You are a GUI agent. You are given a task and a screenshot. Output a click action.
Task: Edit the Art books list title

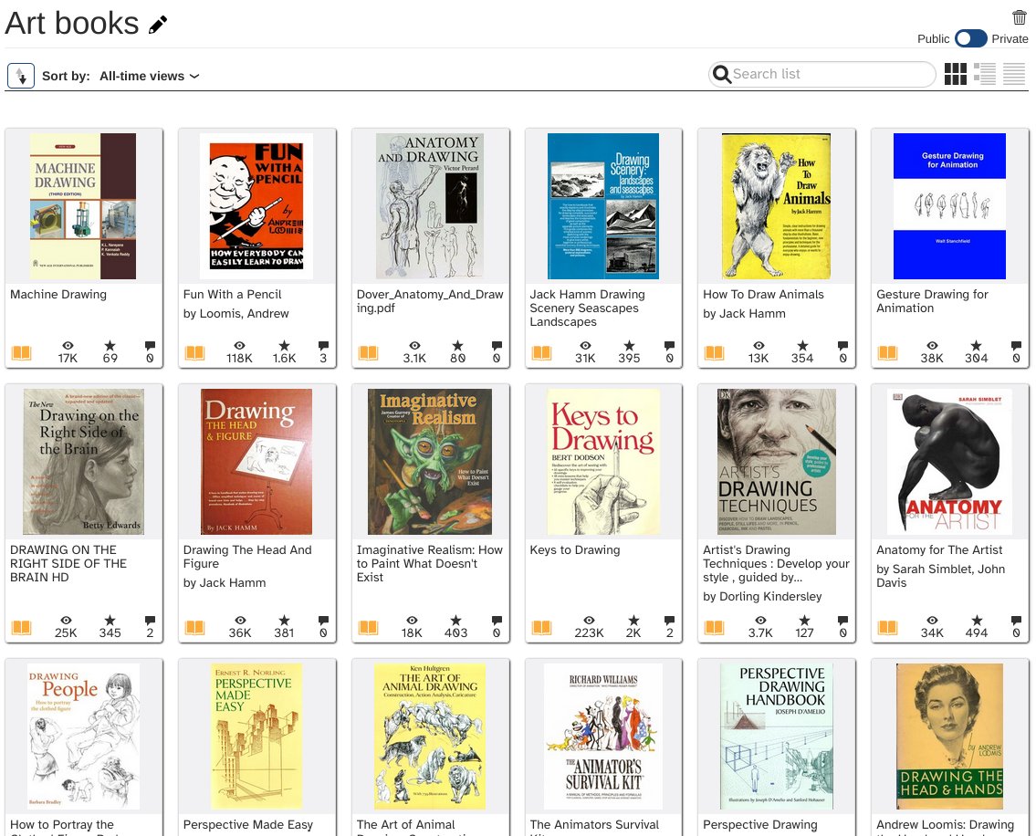point(158,26)
